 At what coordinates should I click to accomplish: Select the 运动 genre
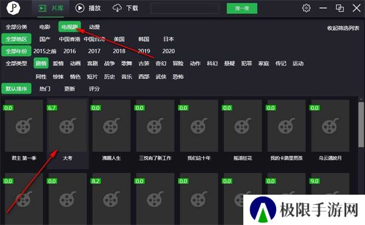(x=298, y=63)
